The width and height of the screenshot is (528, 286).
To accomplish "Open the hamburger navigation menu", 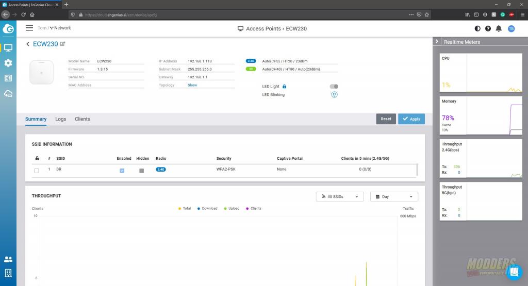I will 29,28.
